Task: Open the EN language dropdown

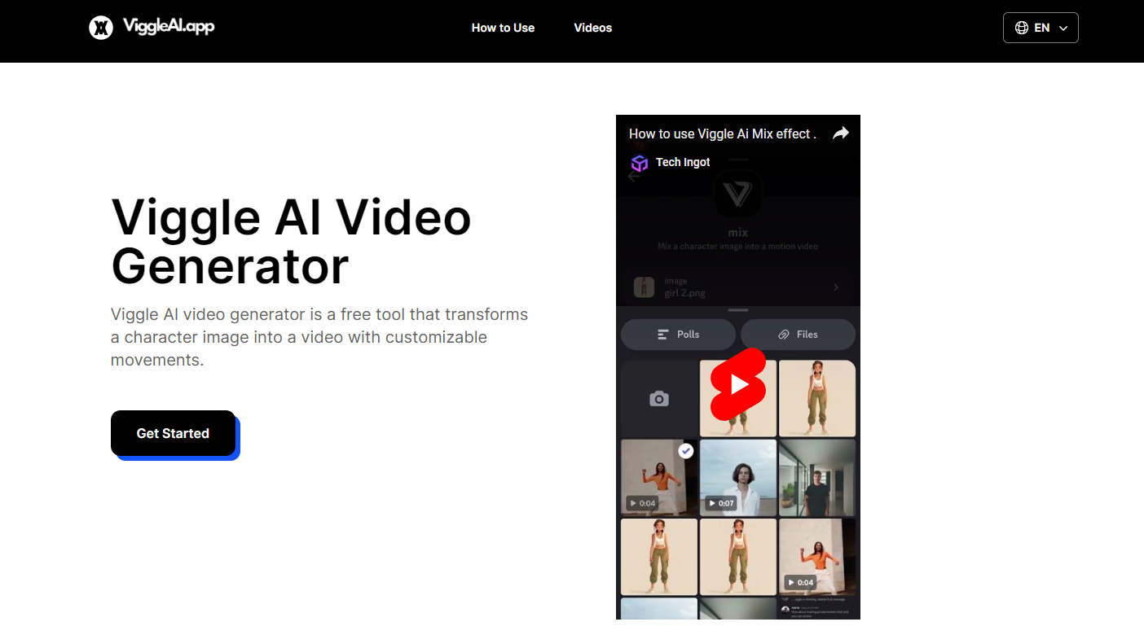Action: click(1041, 27)
